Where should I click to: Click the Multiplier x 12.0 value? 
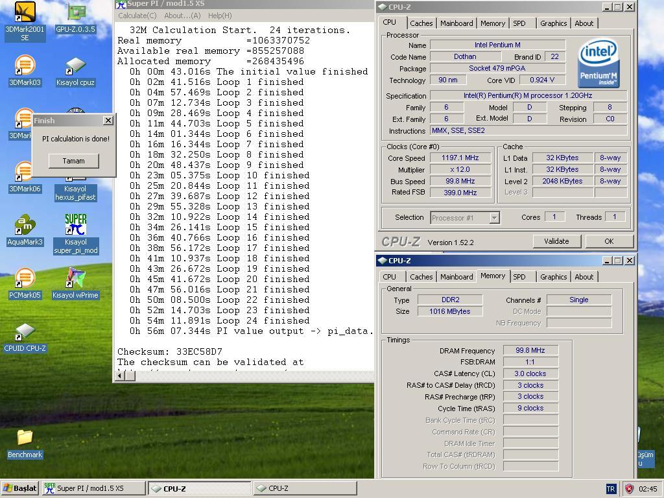(460, 169)
